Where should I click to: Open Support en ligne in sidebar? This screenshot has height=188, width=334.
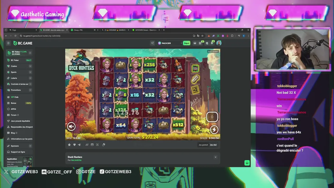[20, 152]
